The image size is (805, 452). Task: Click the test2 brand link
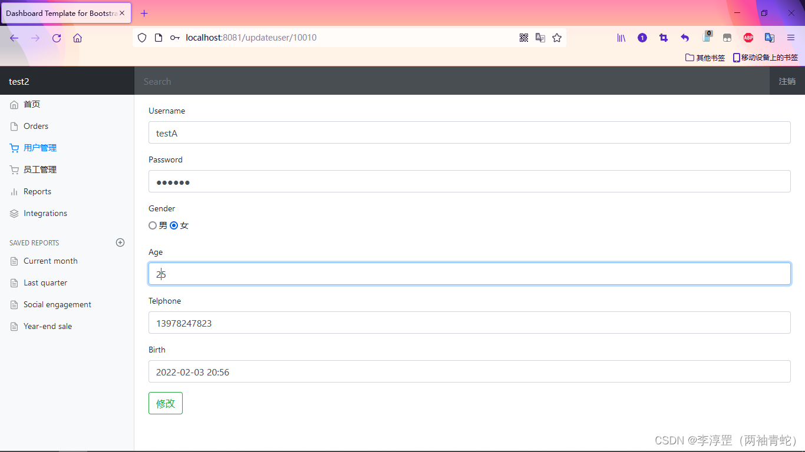pos(19,81)
